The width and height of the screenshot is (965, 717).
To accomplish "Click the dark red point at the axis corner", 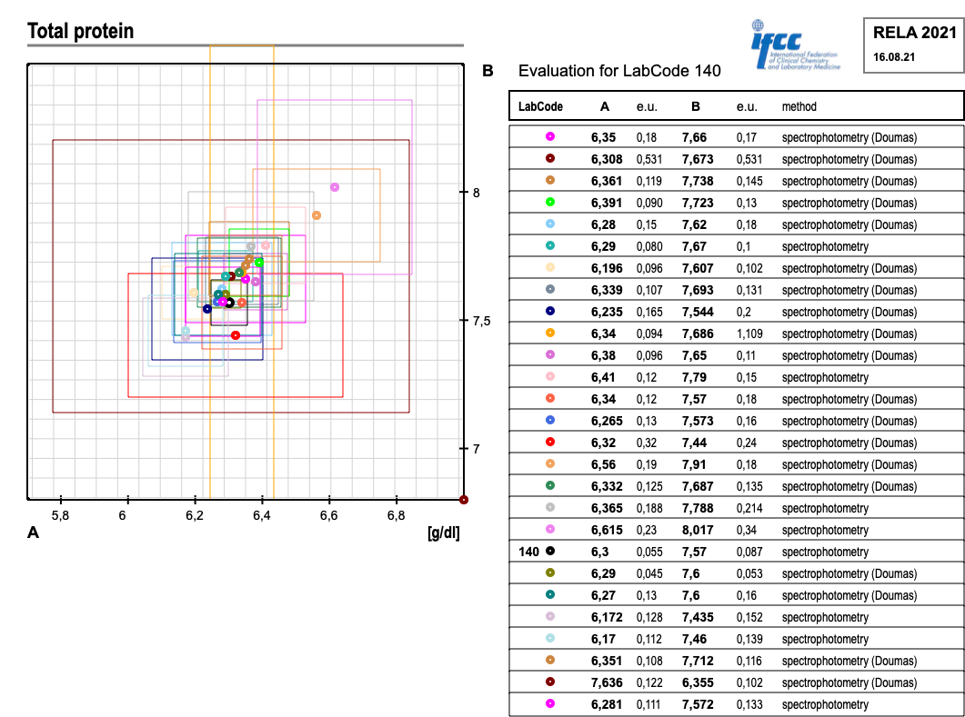I will point(464,500).
